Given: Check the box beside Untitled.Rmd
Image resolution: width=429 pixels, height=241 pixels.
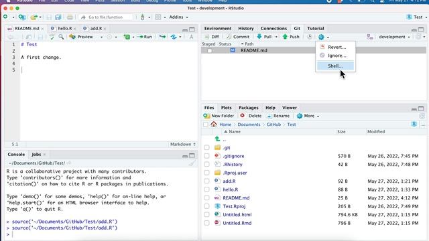Looking at the screenshot, I should tap(206, 223).
